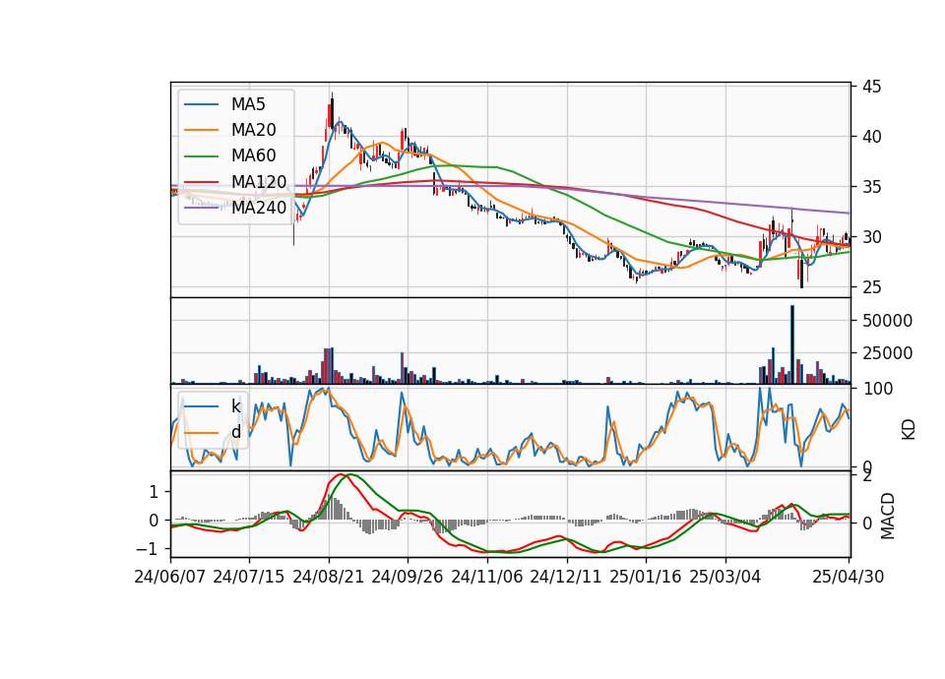Click the MACD left axis value −1
The image size is (945, 679).
tap(147, 549)
